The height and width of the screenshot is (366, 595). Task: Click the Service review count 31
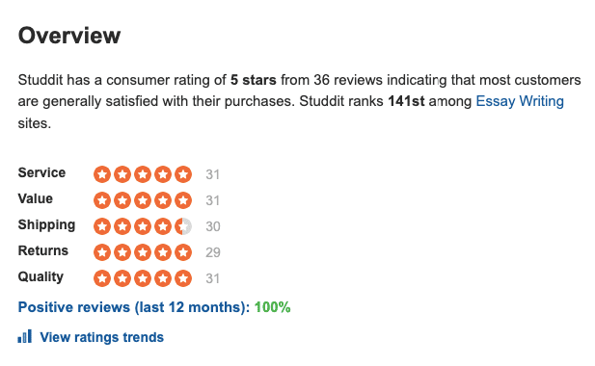pyautogui.click(x=212, y=174)
